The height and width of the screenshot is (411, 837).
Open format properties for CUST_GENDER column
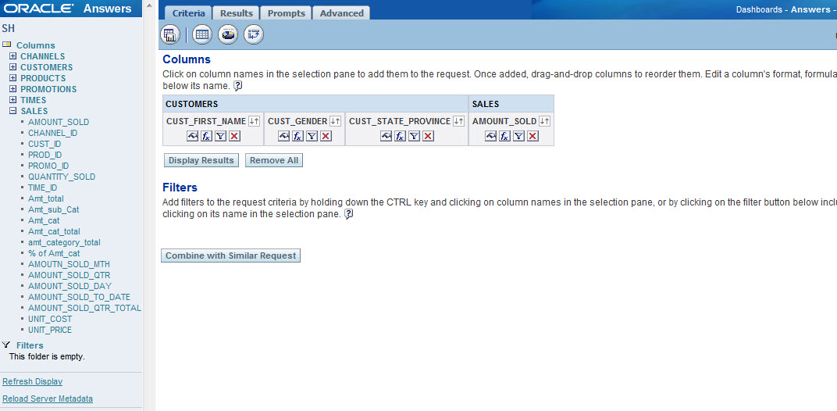coord(284,136)
